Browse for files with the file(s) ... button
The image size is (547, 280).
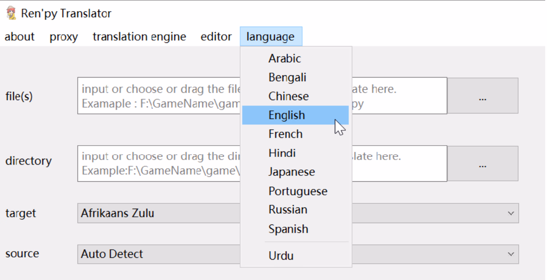click(483, 96)
